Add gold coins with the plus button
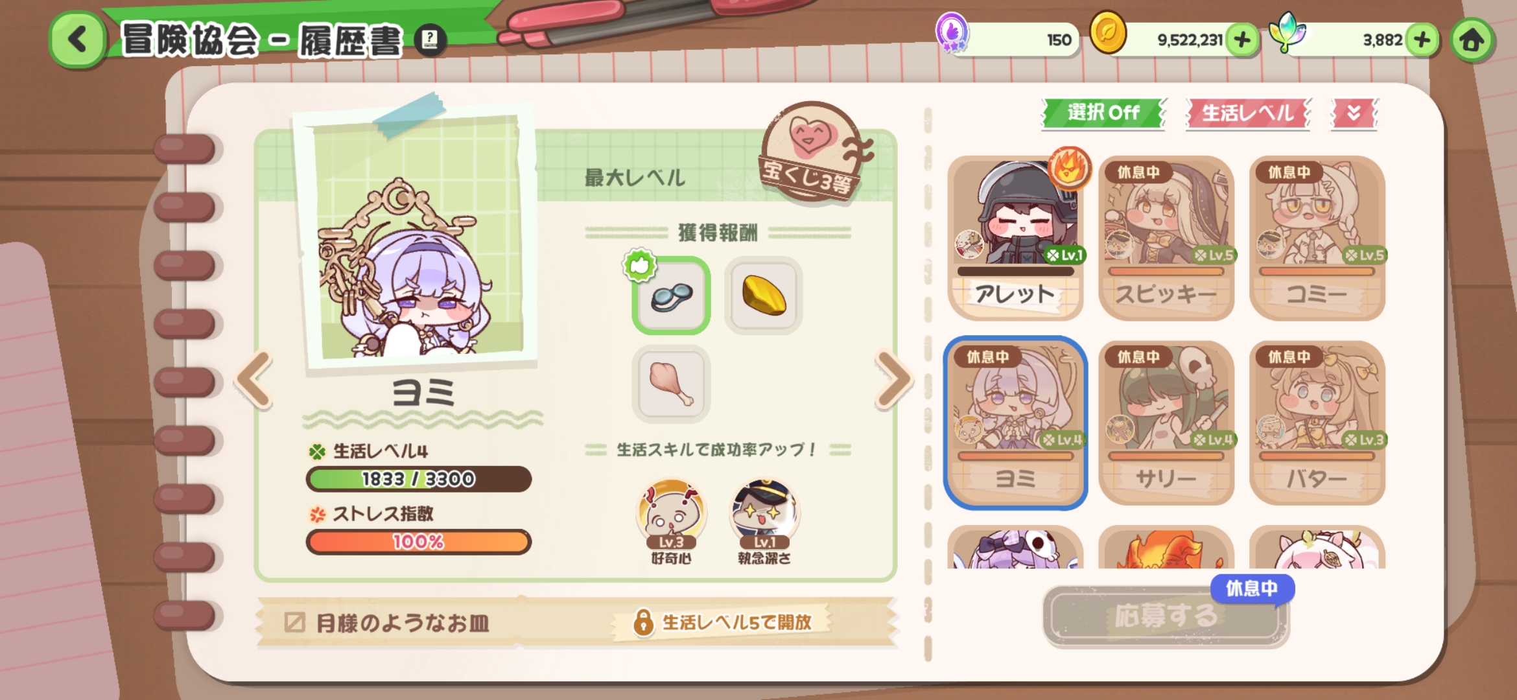The image size is (1517, 700). [1242, 40]
